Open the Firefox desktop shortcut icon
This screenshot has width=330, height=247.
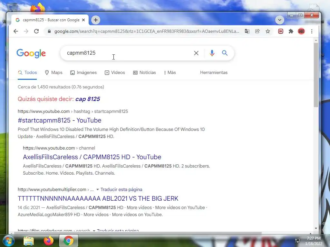click(x=37, y=8)
